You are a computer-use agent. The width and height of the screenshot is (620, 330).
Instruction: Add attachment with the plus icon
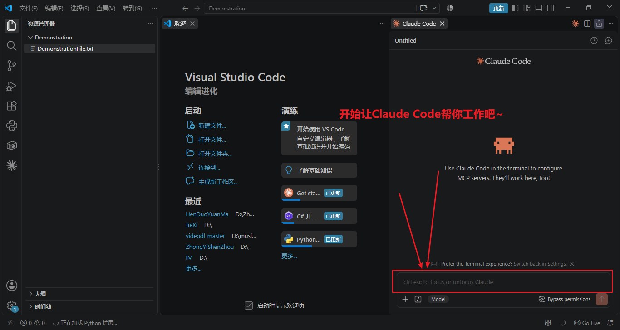405,299
